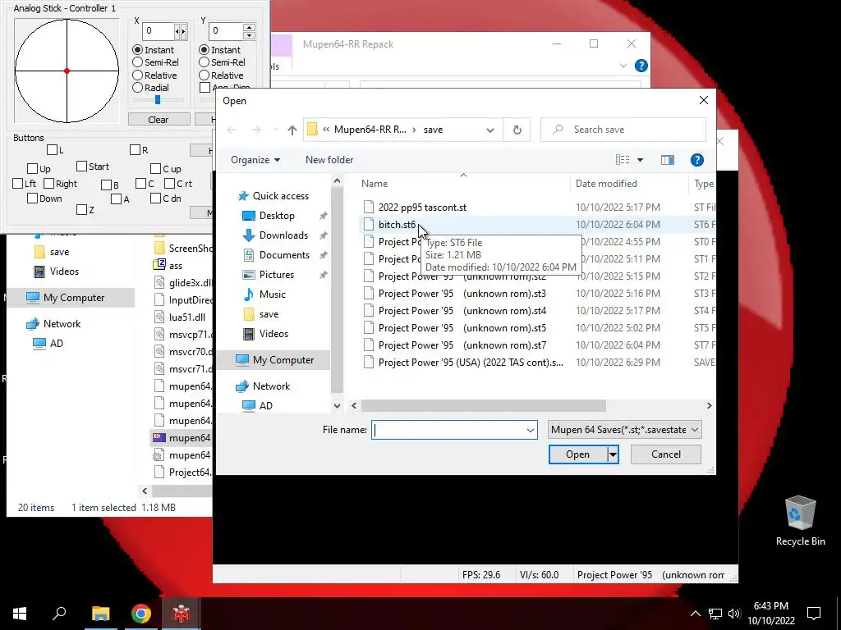Sort by the Date modified column header
Viewport: 841px width, 630px height.
(606, 184)
